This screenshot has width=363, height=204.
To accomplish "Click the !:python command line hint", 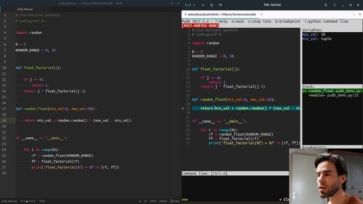I will point(326,22).
